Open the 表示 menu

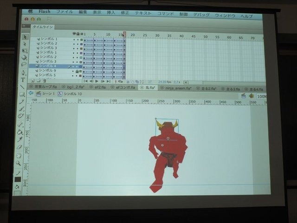[x=97, y=13]
